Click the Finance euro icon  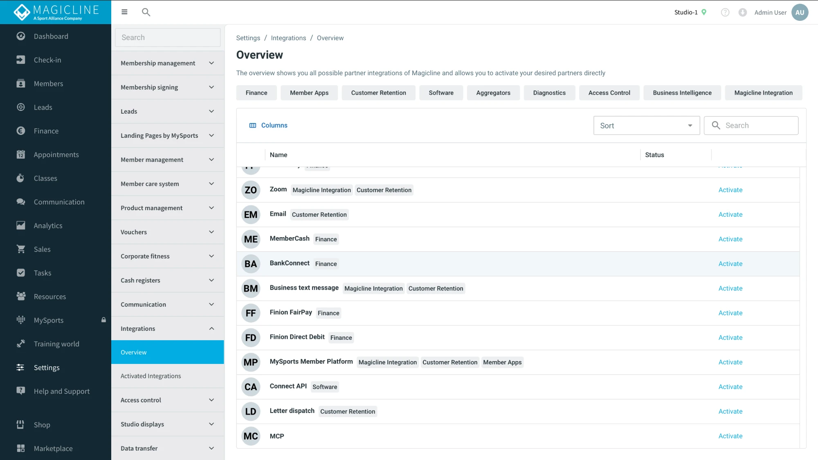click(21, 131)
